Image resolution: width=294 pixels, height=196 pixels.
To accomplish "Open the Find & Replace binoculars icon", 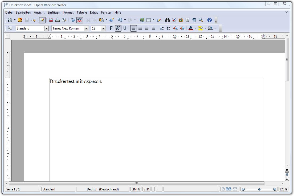I will (x=168, y=20).
